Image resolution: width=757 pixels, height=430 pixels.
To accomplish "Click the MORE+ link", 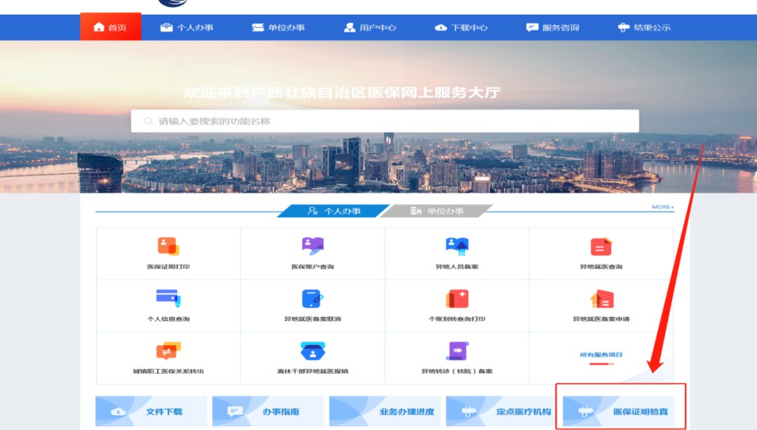I will pyautogui.click(x=663, y=207).
